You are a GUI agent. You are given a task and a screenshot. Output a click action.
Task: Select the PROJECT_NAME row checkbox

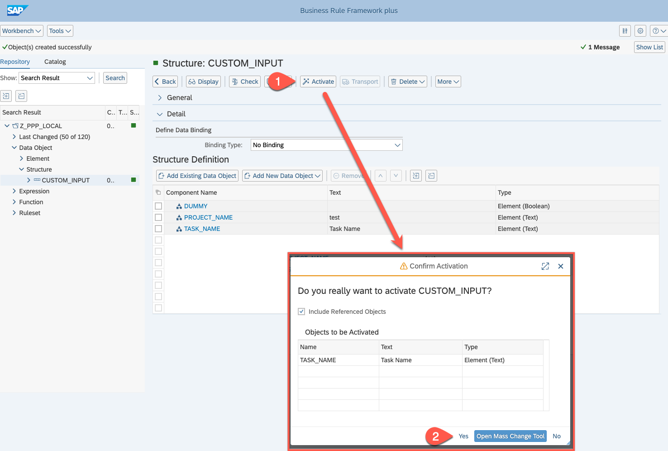158,217
